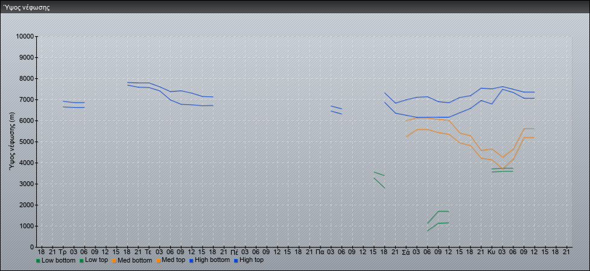Click the 'Ύψος νέφωσης' panel title

tap(27, 7)
